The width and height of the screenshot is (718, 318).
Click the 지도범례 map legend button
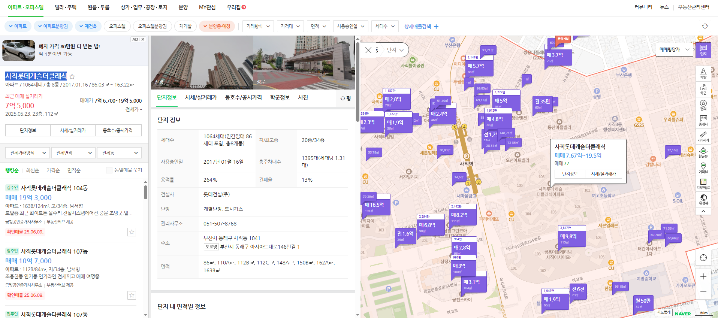[x=664, y=312]
